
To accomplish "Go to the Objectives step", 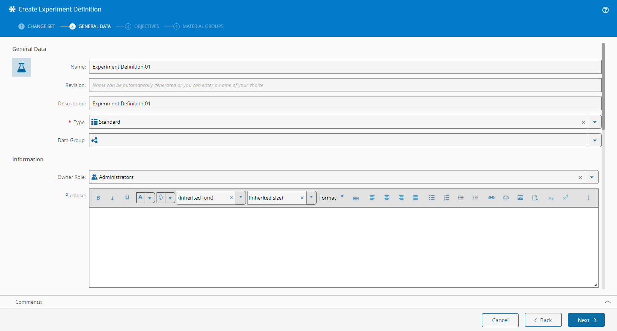I will pos(142,26).
